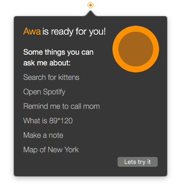Select the Search for kittens suggestion

[x=51, y=77]
